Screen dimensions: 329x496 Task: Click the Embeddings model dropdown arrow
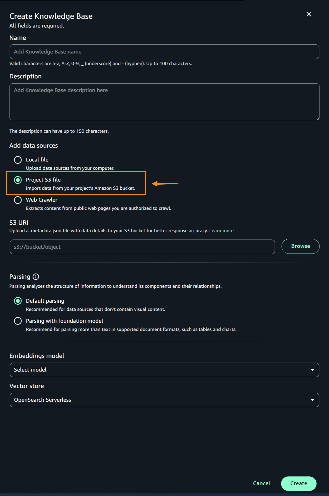click(312, 370)
